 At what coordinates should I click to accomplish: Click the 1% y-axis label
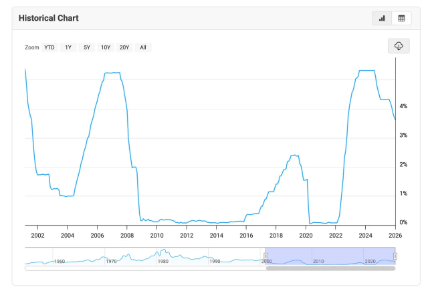tap(403, 194)
